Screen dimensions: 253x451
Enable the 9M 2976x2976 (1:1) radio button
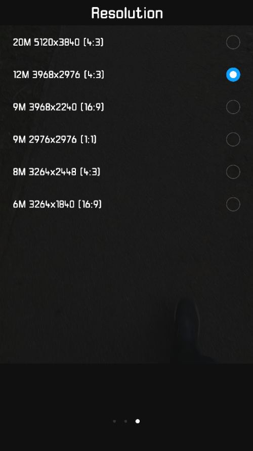click(x=233, y=140)
